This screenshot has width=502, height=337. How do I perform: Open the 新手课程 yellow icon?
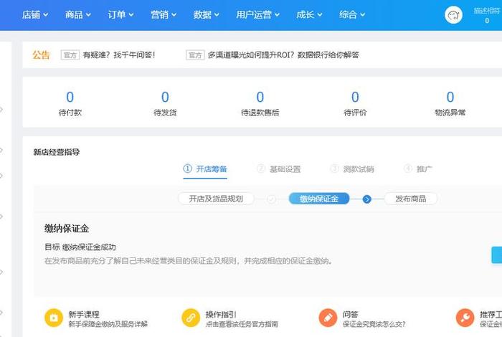point(54,318)
